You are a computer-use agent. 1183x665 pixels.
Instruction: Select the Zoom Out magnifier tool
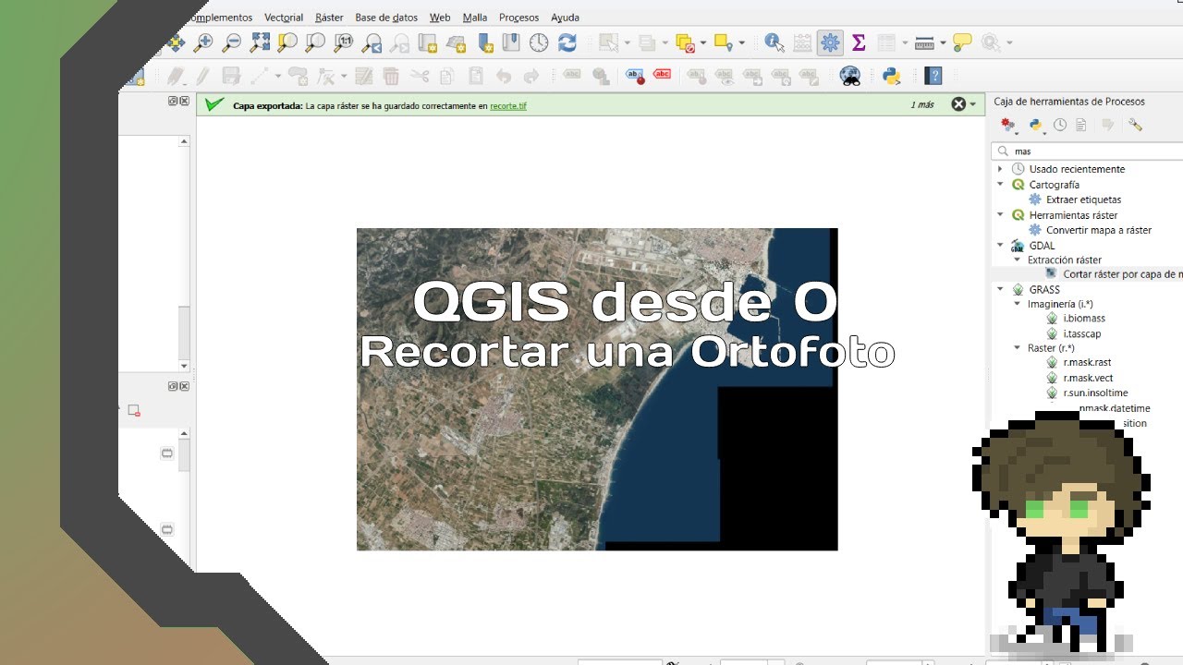(232, 42)
